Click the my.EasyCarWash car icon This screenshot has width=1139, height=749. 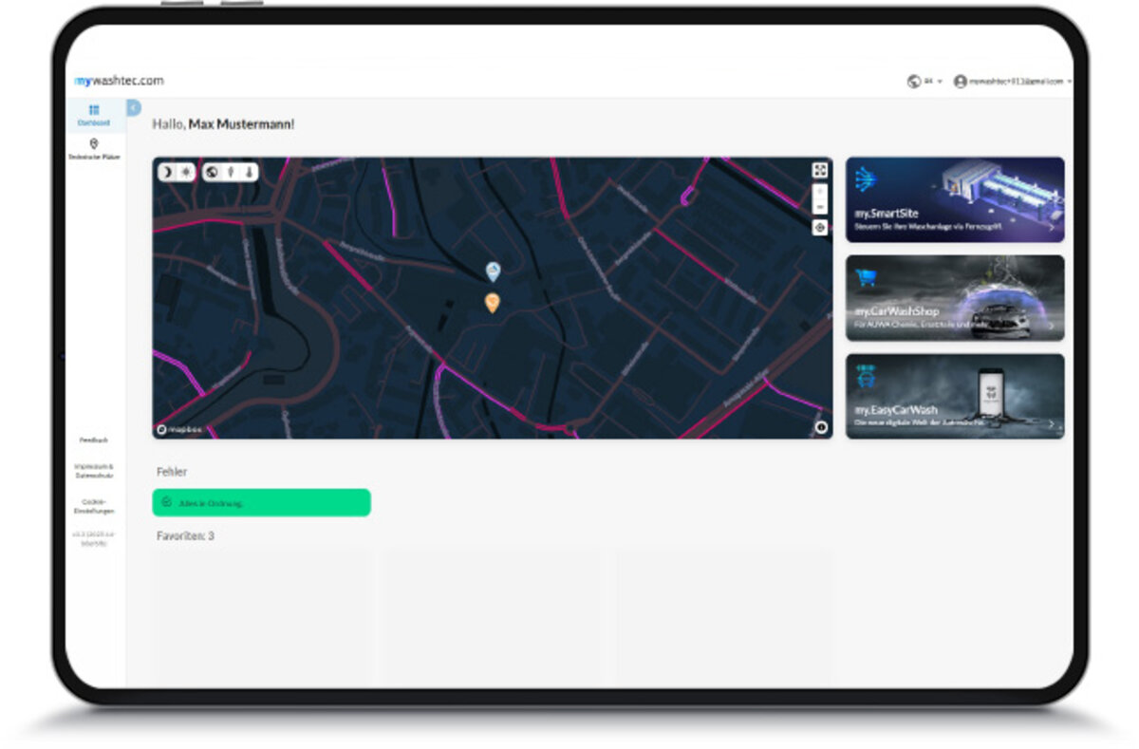point(865,374)
